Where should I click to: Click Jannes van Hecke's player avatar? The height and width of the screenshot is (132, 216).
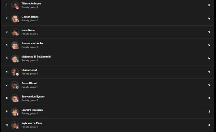click(15, 45)
